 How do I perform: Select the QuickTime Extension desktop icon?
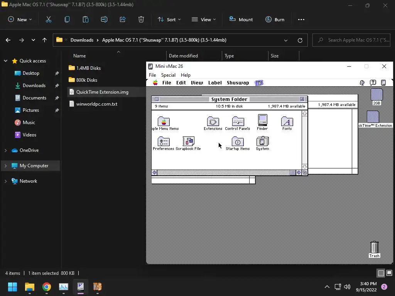pyautogui.click(x=373, y=117)
